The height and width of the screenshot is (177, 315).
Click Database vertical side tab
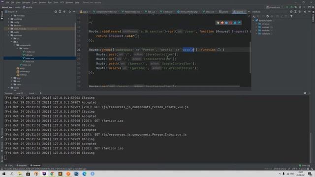pyautogui.click(x=313, y=16)
